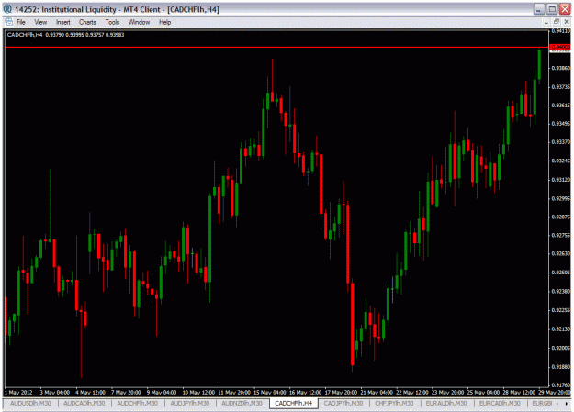Switch to the AUDNZDlh,M30 chart tab
The width and height of the screenshot is (574, 412).
(x=242, y=403)
